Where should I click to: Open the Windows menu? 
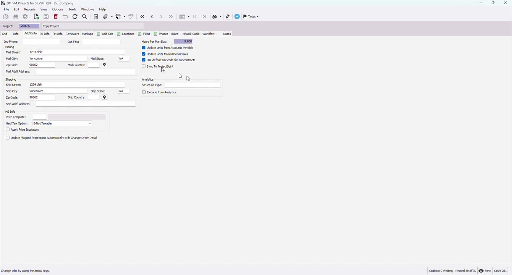(87, 10)
